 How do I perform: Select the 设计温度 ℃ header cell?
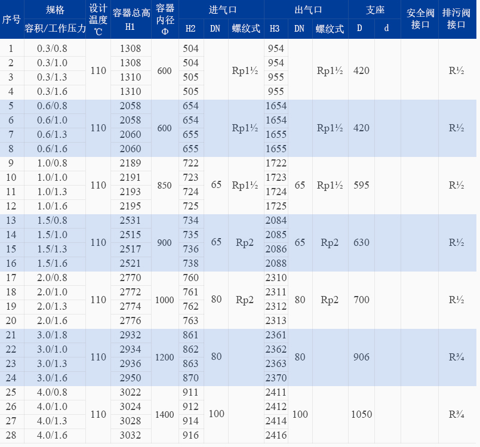tap(98, 20)
